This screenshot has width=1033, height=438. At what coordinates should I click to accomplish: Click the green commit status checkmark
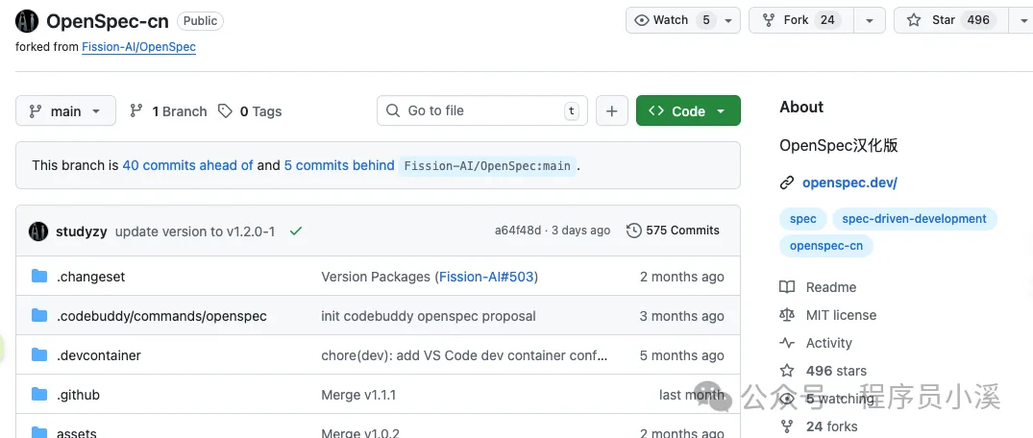(x=296, y=231)
